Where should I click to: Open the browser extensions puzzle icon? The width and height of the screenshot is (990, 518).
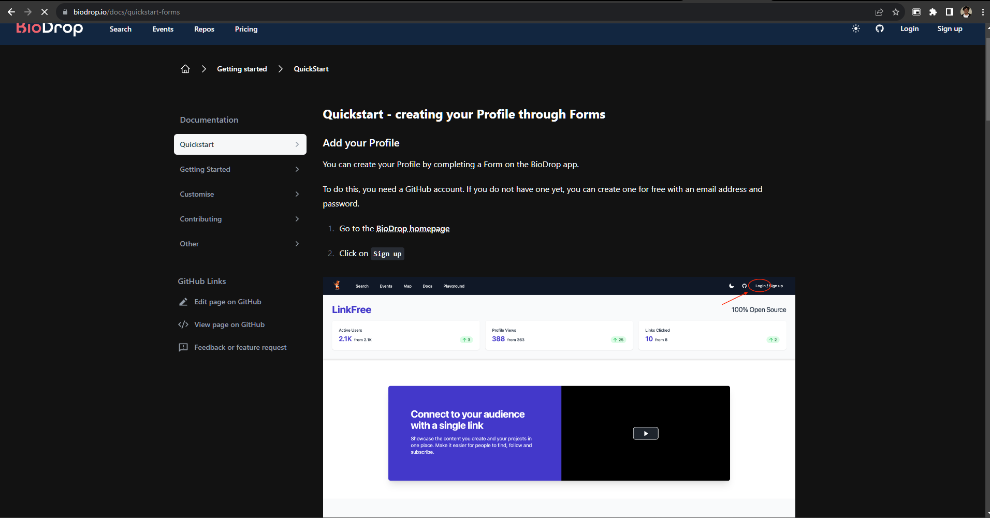(x=933, y=11)
